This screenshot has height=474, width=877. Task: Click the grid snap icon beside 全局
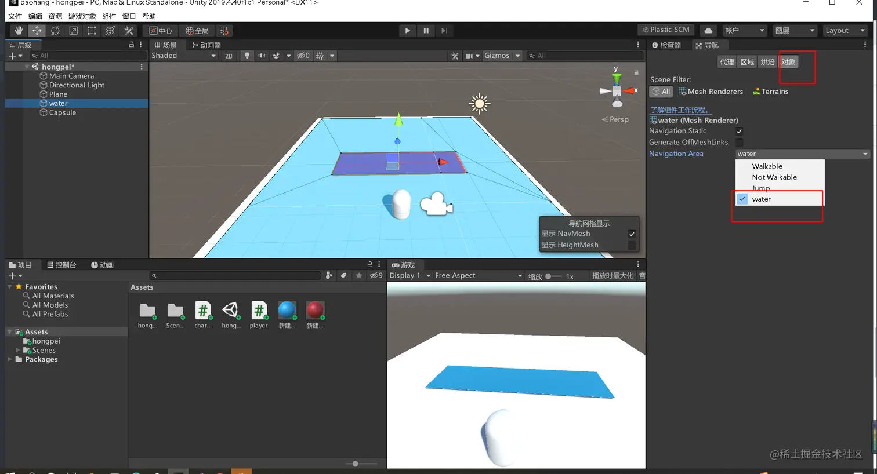pos(224,31)
